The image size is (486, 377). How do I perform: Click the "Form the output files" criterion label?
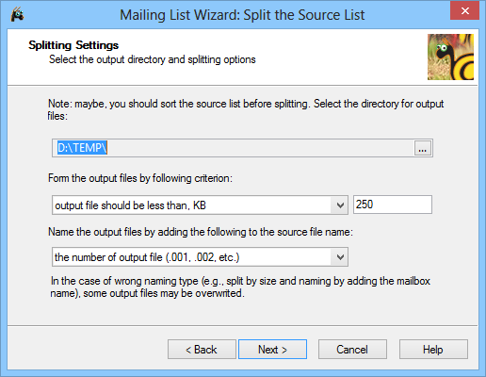coord(140,178)
